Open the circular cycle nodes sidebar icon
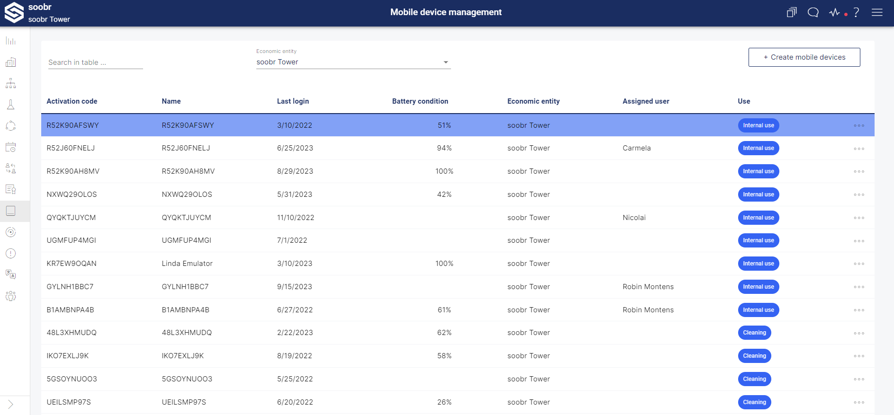The width and height of the screenshot is (894, 415). pos(10,126)
